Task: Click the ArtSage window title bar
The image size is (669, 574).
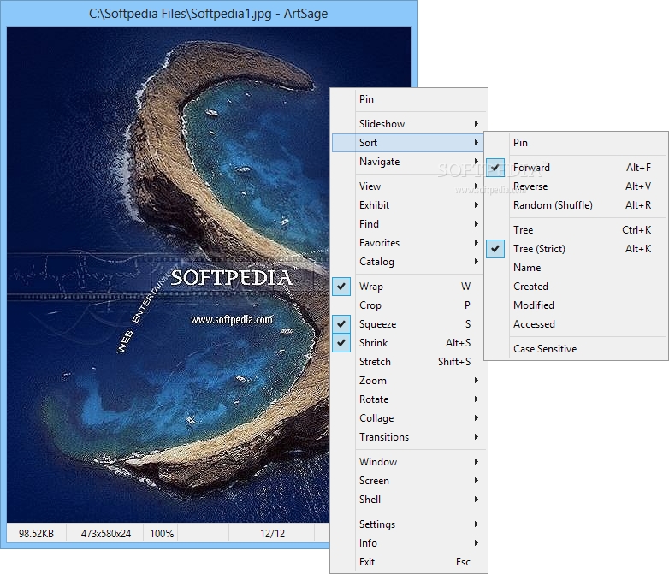Action: click(x=208, y=14)
